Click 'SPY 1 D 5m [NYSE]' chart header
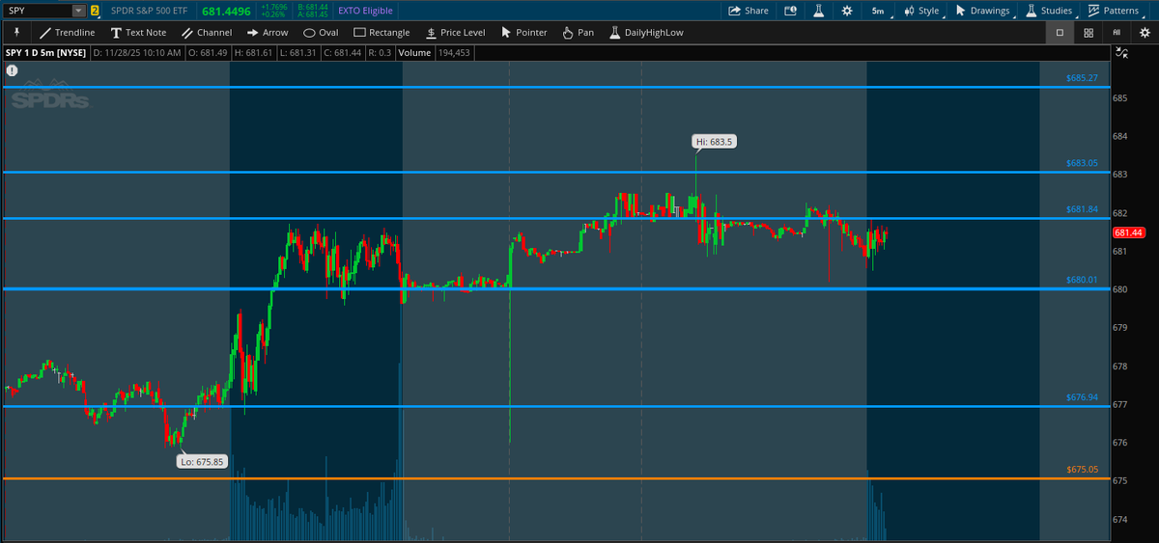 [46, 53]
